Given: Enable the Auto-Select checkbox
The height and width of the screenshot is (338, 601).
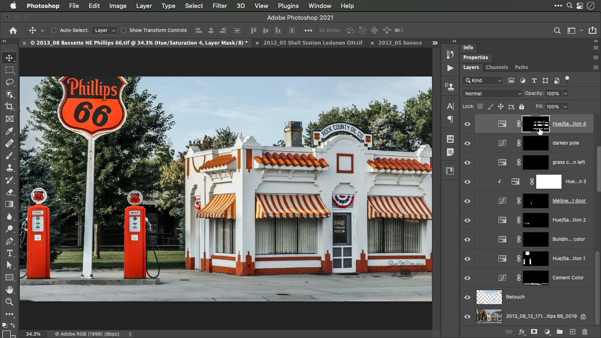Looking at the screenshot, I should click(54, 31).
